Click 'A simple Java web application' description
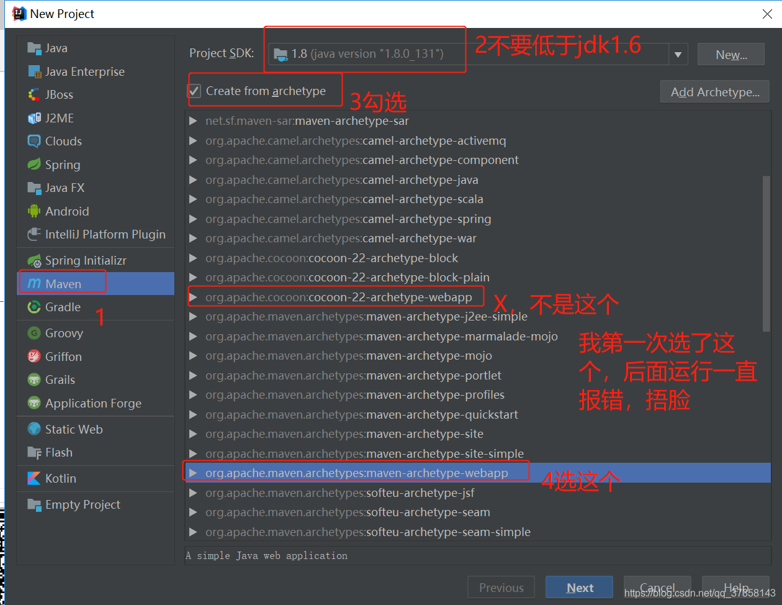Screen dimensions: 782x605 (x=267, y=556)
